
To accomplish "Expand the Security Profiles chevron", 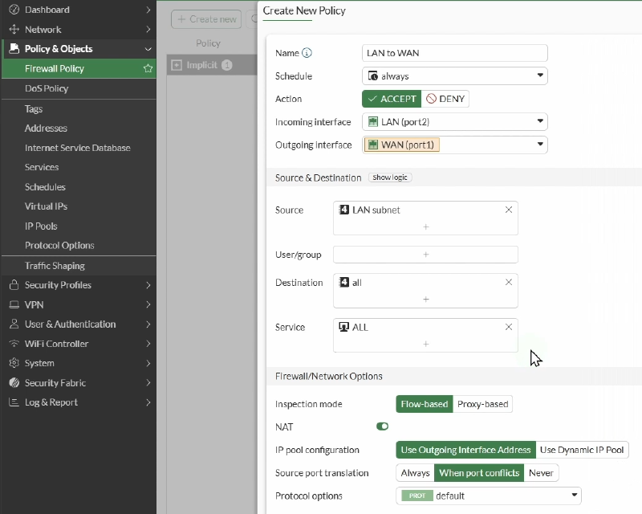I will pyautogui.click(x=148, y=285).
